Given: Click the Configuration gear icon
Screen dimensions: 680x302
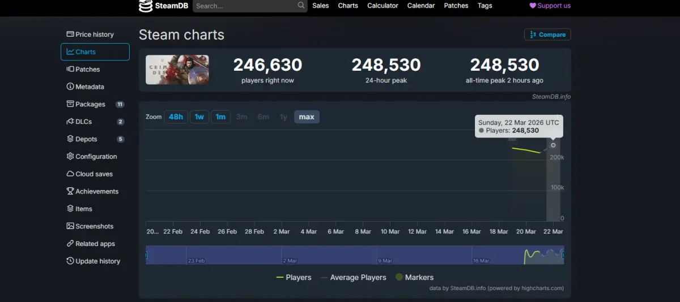Looking at the screenshot, I should tap(70, 157).
